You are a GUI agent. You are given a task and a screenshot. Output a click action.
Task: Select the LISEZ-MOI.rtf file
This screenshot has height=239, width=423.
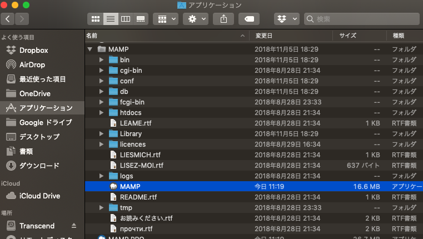[x=253, y=166]
